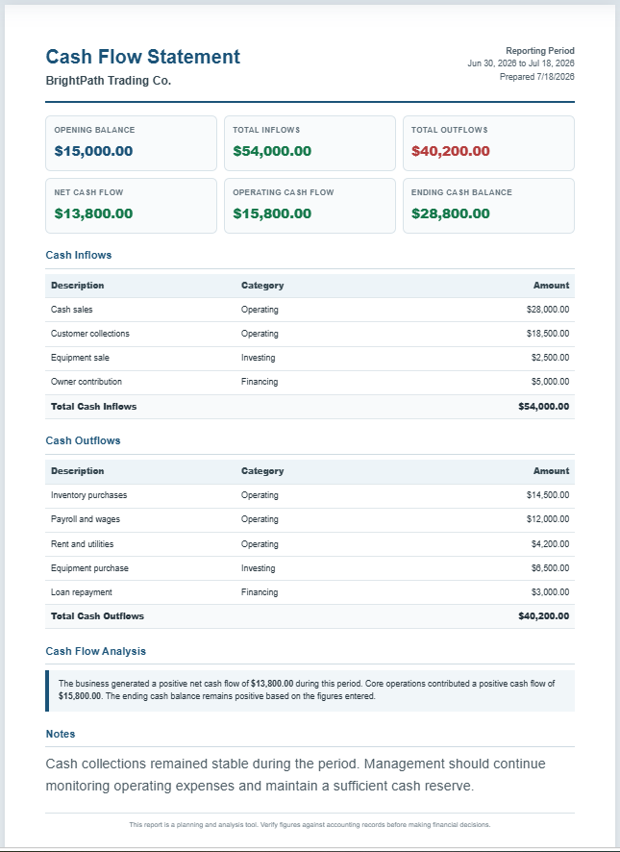Image resolution: width=620 pixels, height=852 pixels.
Task: Click the Cash Inflows section heading
Action: [x=79, y=255]
